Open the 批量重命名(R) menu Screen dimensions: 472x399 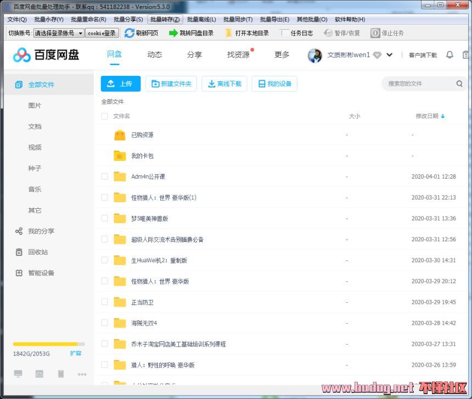click(88, 20)
